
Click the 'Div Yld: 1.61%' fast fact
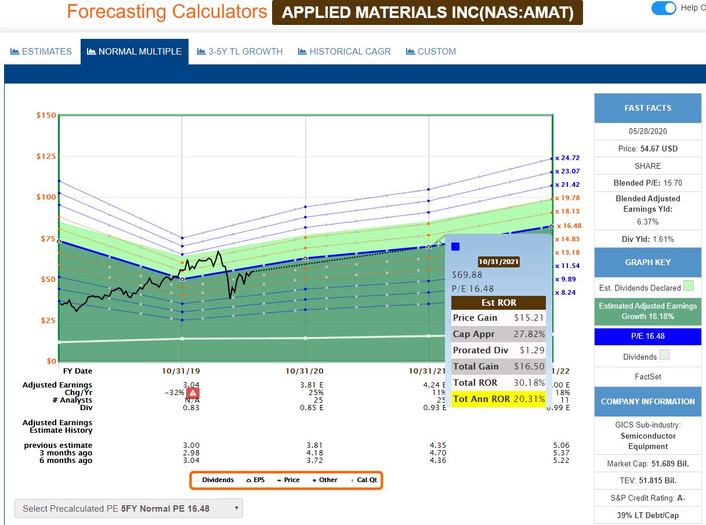(648, 239)
